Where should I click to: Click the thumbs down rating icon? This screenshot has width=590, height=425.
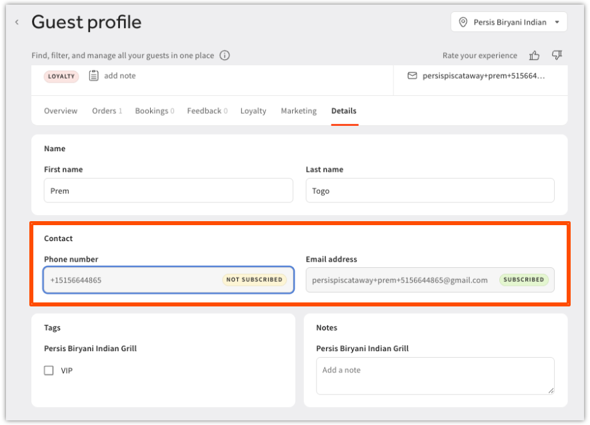[557, 56]
